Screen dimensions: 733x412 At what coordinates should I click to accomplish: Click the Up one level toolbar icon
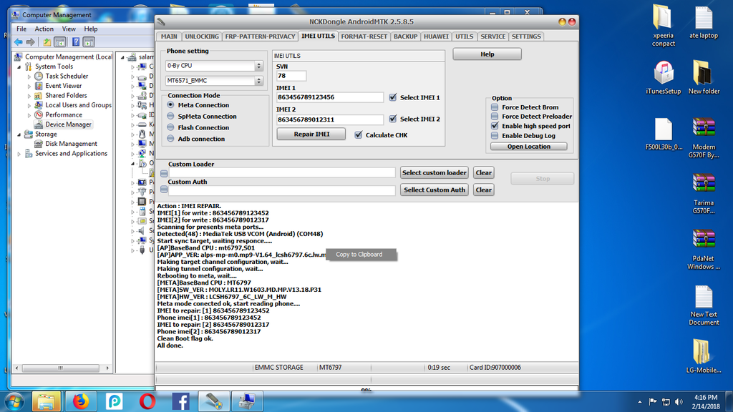tap(47, 42)
